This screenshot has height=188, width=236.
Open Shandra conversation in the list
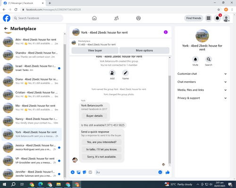click(x=32, y=55)
